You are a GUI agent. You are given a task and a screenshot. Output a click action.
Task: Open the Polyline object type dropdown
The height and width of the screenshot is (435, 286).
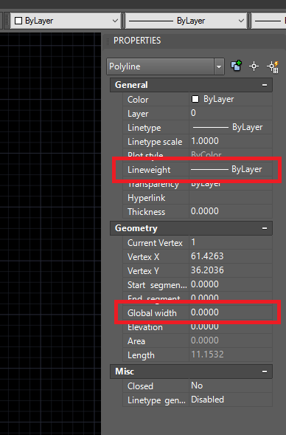click(219, 66)
